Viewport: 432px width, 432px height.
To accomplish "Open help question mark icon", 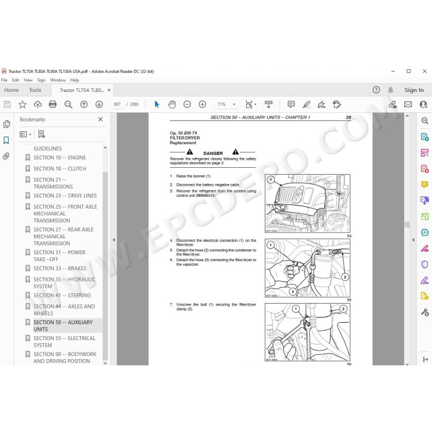I will click(376, 90).
